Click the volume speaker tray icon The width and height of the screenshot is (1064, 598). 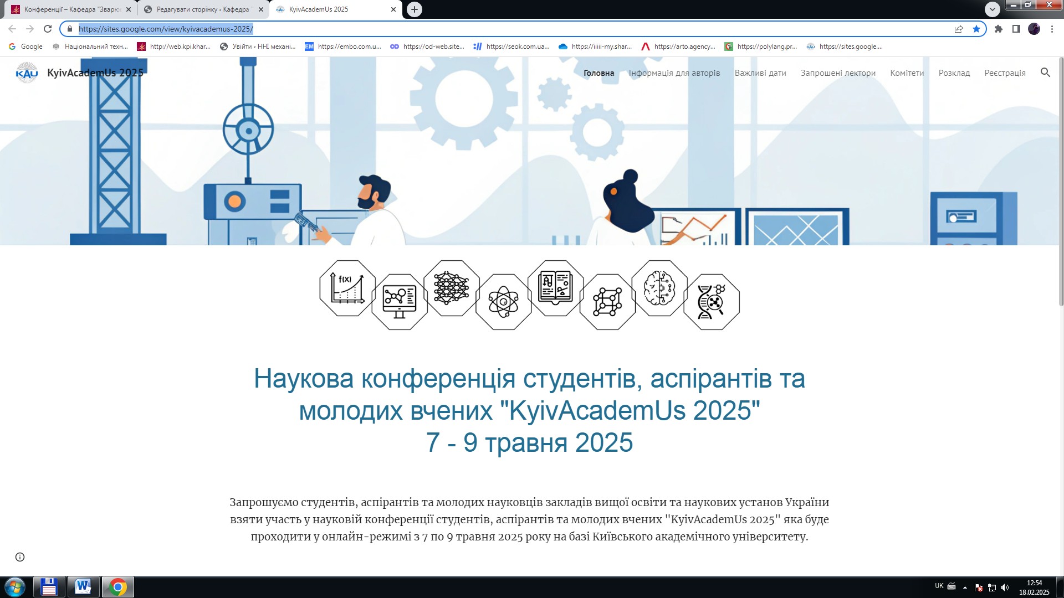point(1005,587)
